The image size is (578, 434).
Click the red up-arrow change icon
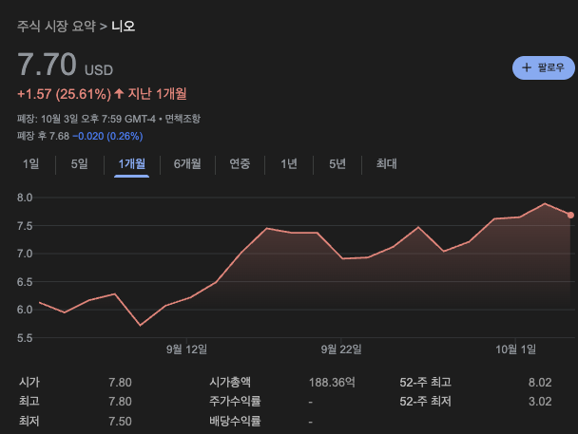tap(119, 93)
